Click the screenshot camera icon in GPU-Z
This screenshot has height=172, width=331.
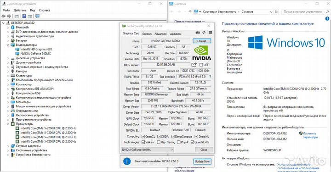point(198,33)
